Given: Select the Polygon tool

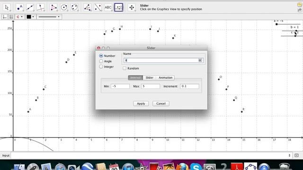Looking at the screenshot, I should tap(53, 8).
